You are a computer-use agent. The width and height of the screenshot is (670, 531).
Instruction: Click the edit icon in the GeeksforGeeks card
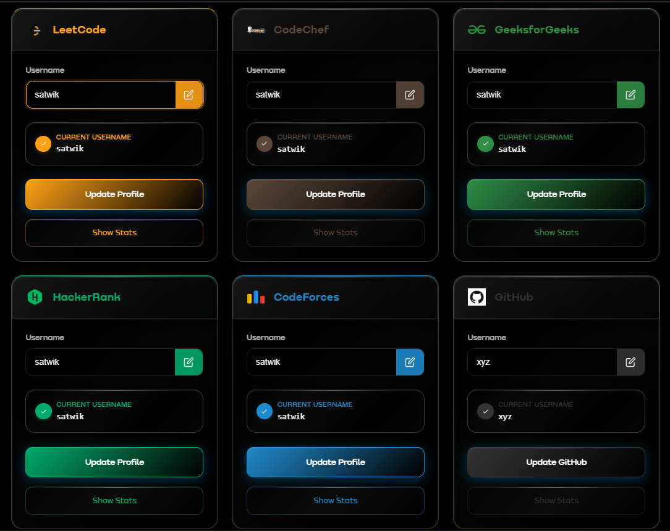pyautogui.click(x=631, y=94)
